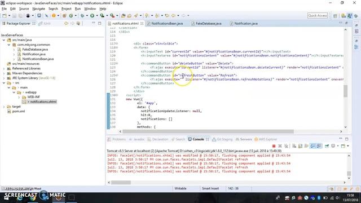This screenshot has width=361, height=203.
Task: Open the Window menu
Action: (x=90, y=9)
